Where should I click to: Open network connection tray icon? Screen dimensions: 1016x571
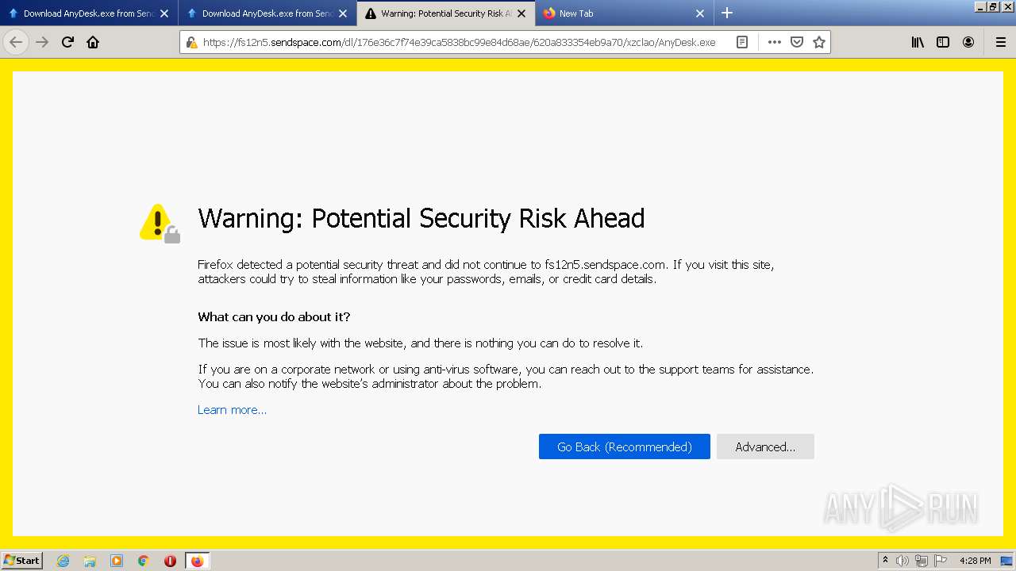coord(922,561)
